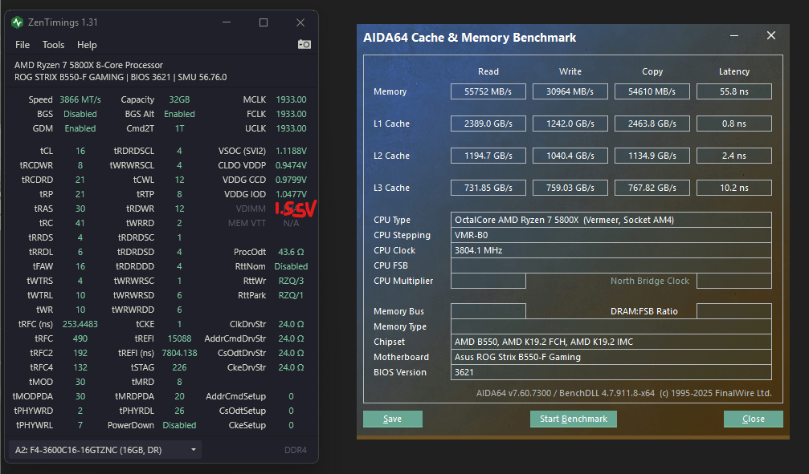Viewport: 809px width, 474px height.
Task: Click the CPU Type field in AIDA64
Action: point(611,220)
